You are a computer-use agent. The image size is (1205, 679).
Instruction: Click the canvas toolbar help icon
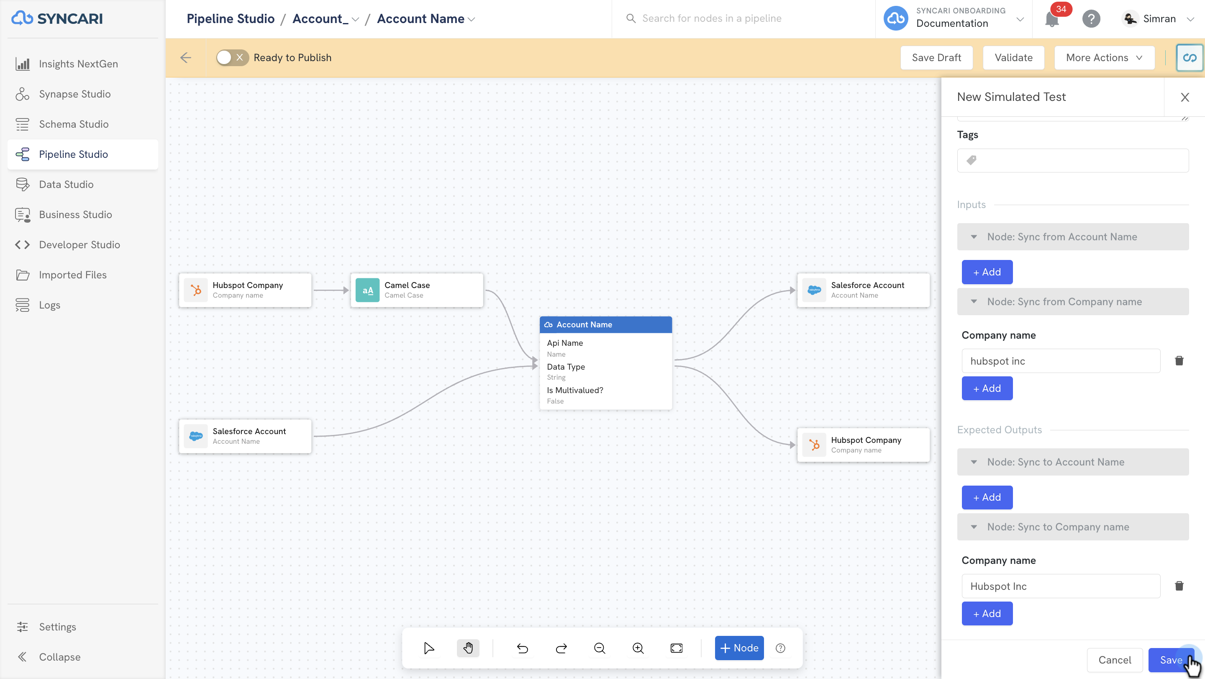pos(780,648)
